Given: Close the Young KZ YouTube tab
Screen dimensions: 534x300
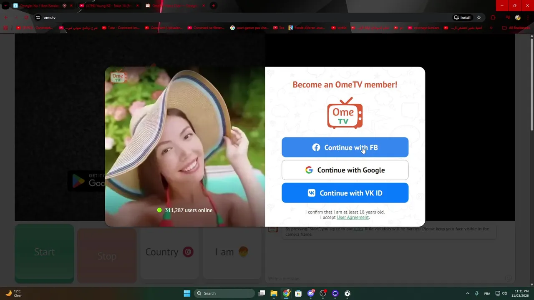Looking at the screenshot, I should pyautogui.click(x=137, y=6).
